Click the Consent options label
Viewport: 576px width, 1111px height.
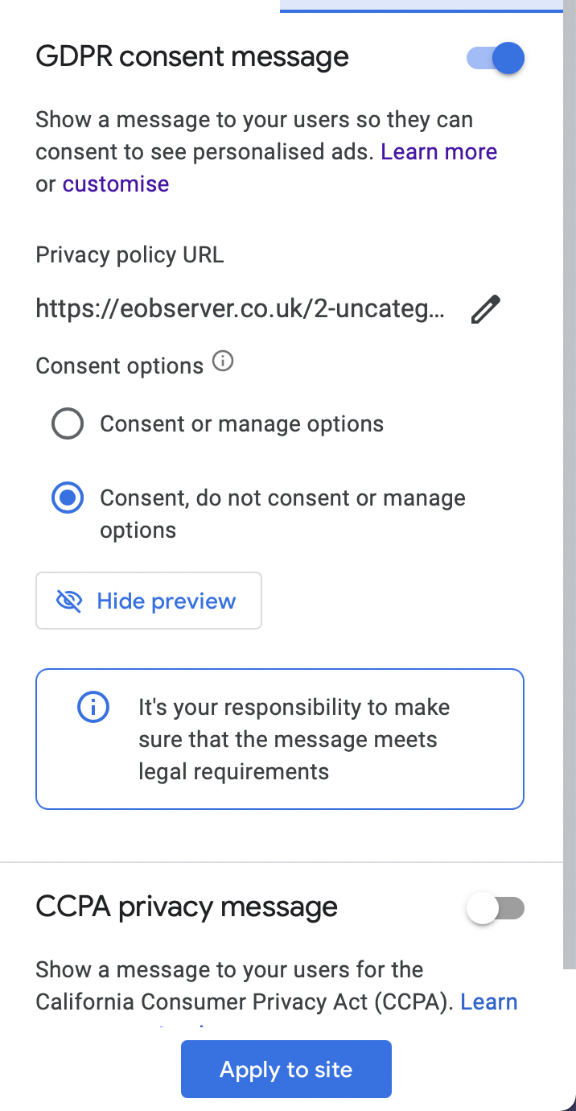tap(119, 366)
